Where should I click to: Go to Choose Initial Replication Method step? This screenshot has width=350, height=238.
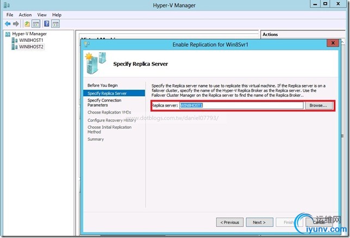tap(109, 129)
